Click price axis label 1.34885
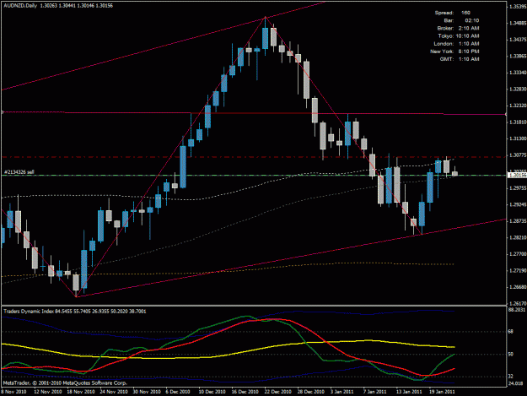Screen dimensions: 527x396 coord(518,23)
